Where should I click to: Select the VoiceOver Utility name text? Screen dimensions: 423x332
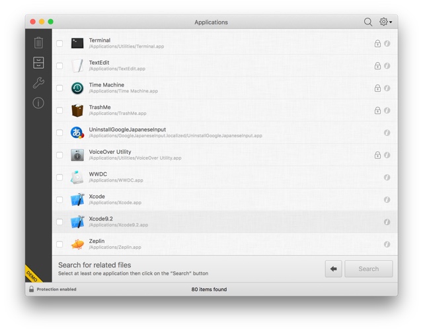click(x=110, y=152)
